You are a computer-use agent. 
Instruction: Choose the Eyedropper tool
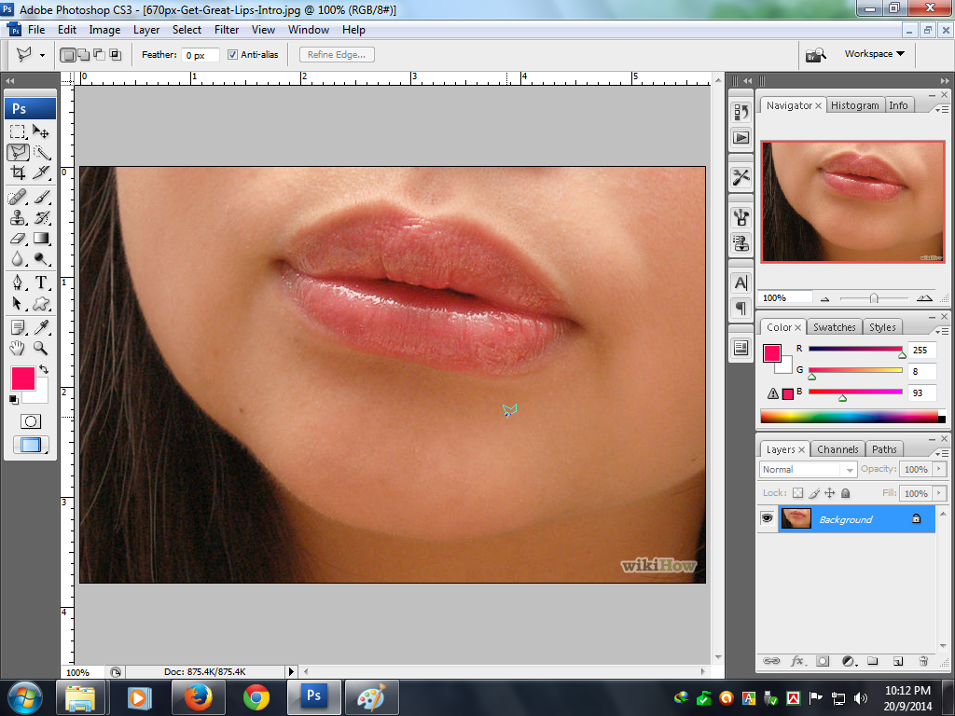(42, 327)
